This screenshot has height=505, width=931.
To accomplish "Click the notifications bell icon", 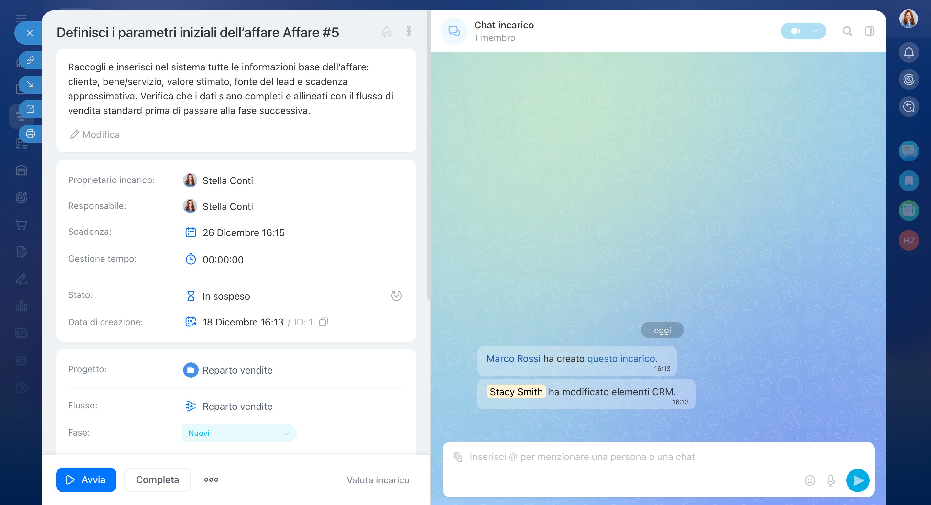I will (x=909, y=53).
